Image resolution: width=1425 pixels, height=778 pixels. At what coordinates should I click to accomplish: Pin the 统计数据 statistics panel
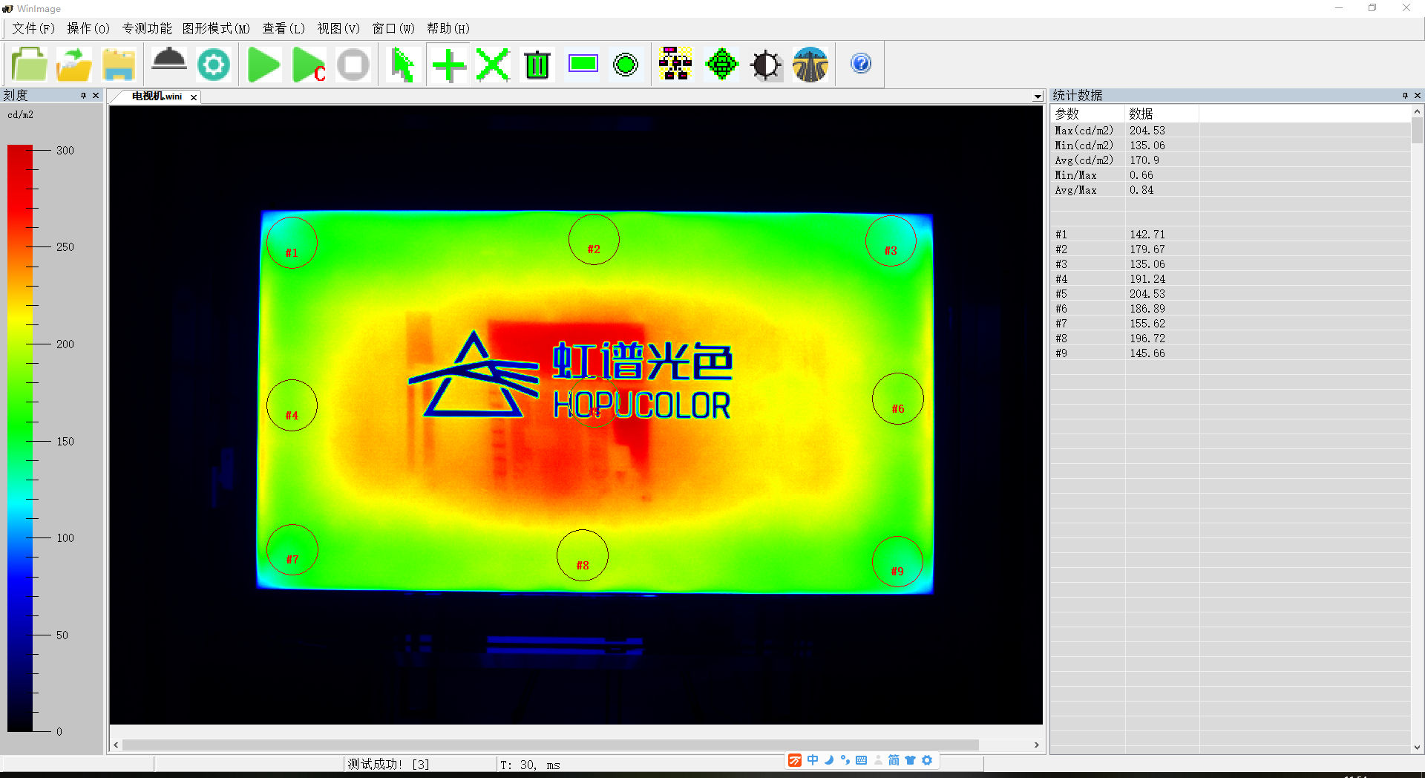[x=1405, y=96]
